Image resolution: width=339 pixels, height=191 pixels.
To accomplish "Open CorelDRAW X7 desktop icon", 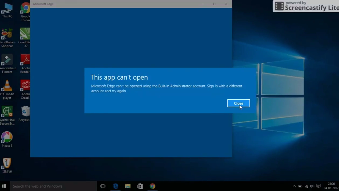I will pos(25,38).
